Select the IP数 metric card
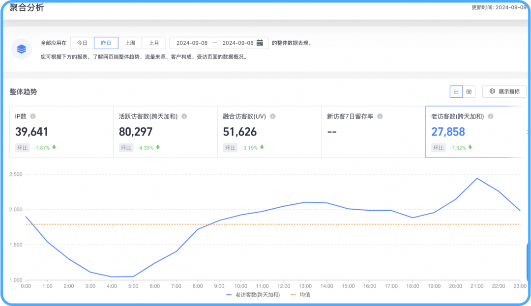531x306 pixels. coord(61,132)
